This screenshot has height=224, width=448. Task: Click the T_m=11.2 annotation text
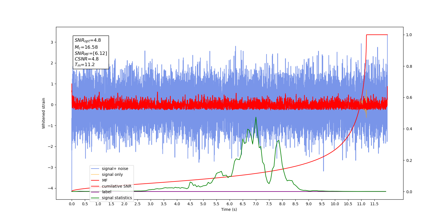click(x=85, y=65)
